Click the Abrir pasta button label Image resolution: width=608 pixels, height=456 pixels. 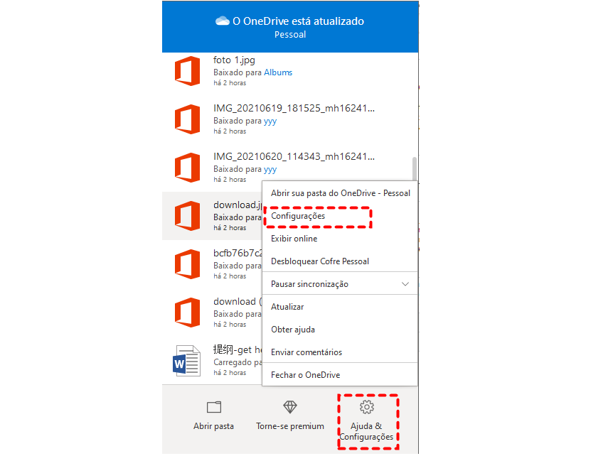pyautogui.click(x=213, y=426)
